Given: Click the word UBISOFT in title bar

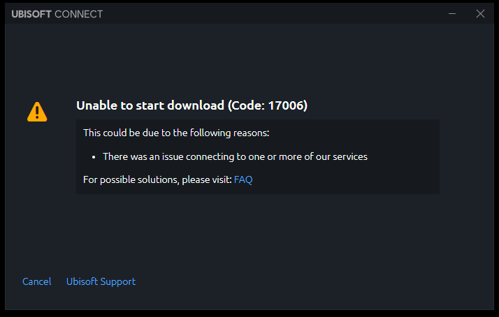Looking at the screenshot, I should click(31, 13).
